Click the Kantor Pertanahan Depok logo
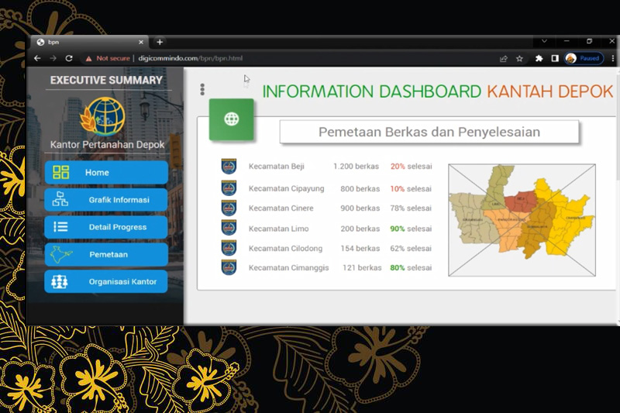 click(x=106, y=116)
